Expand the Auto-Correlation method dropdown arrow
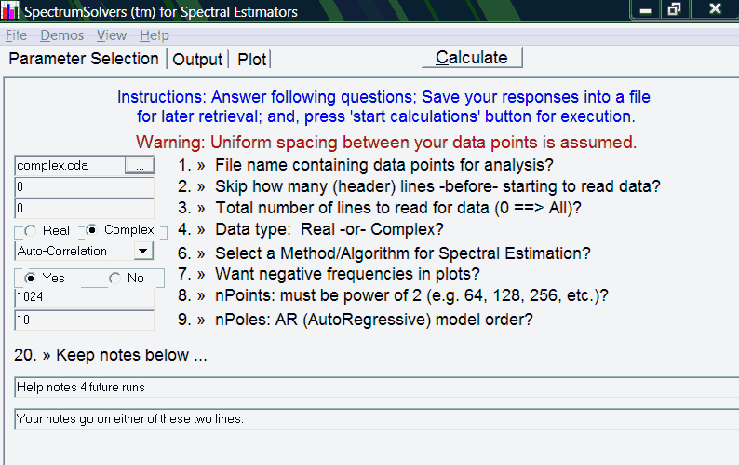739x465 pixels. coord(143,251)
